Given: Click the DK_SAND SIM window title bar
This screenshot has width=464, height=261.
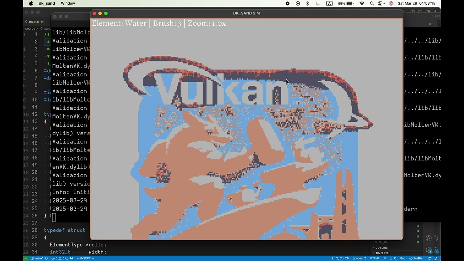Looking at the screenshot, I should (246, 13).
